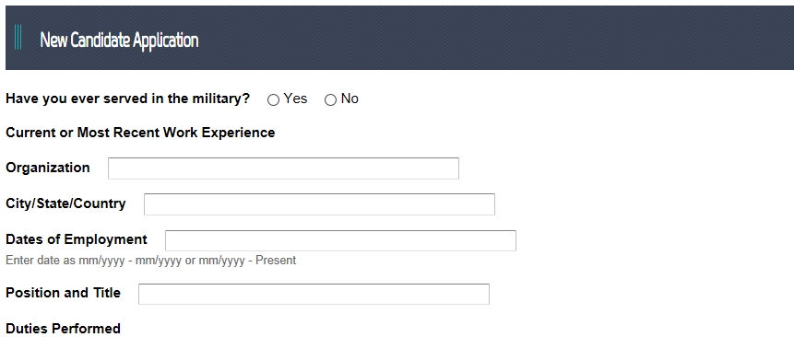Click the New Candidate Application title
The image size is (794, 337).
[119, 40]
